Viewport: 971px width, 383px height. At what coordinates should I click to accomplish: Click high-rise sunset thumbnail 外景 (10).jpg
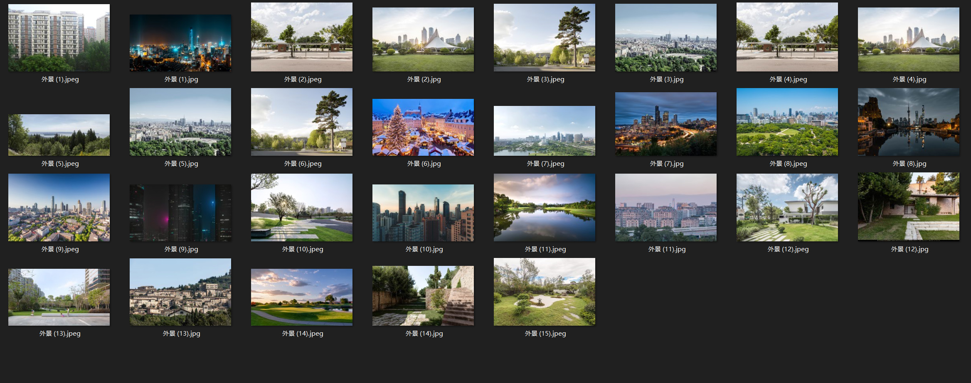tap(423, 213)
